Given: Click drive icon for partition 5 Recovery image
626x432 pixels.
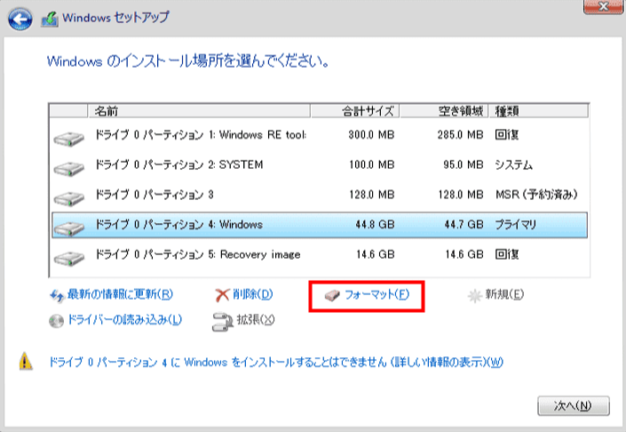Looking at the screenshot, I should pyautogui.click(x=68, y=259).
